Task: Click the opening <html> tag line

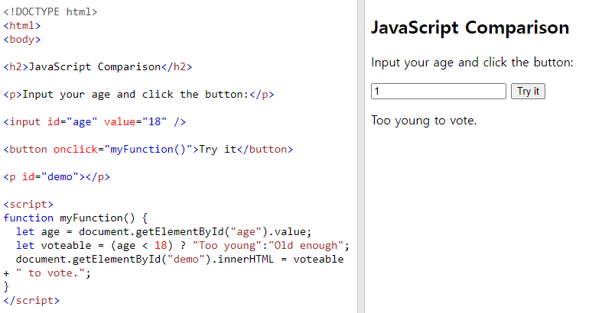Action: (21, 25)
